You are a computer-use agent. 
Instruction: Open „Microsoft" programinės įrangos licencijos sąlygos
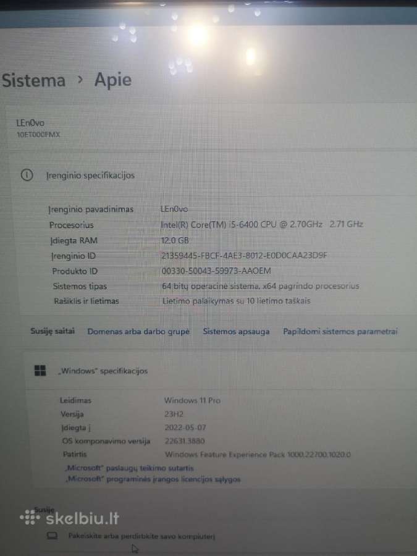(x=153, y=479)
